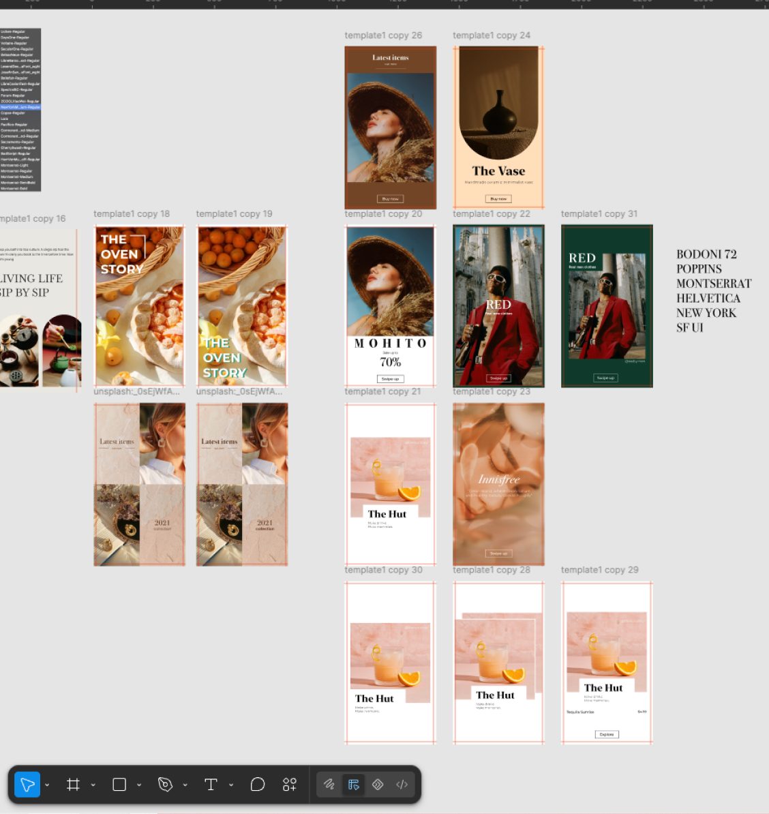Screen dimensions: 769x814
Task: Select frame label template1 copy 31
Action: (599, 214)
